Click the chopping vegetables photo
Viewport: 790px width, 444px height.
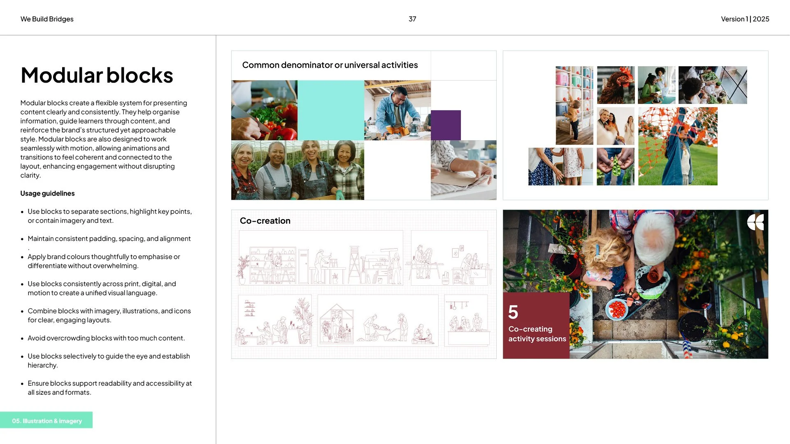[264, 110]
